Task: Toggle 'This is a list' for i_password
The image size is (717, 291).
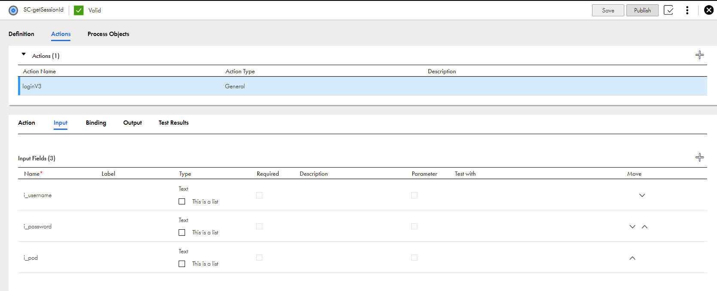Action: point(182,232)
